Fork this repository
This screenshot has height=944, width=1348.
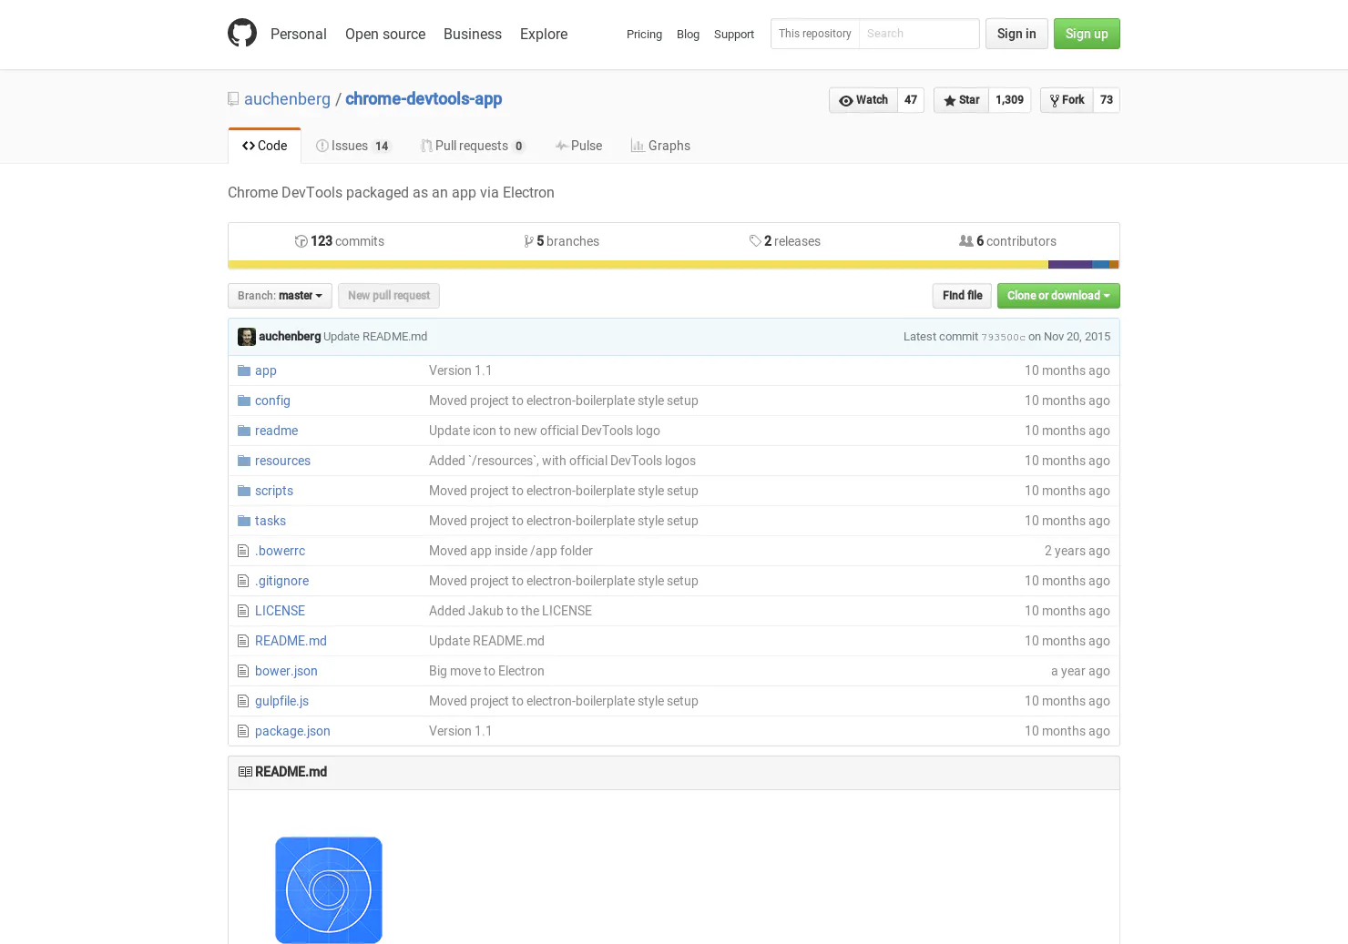coord(1067,100)
